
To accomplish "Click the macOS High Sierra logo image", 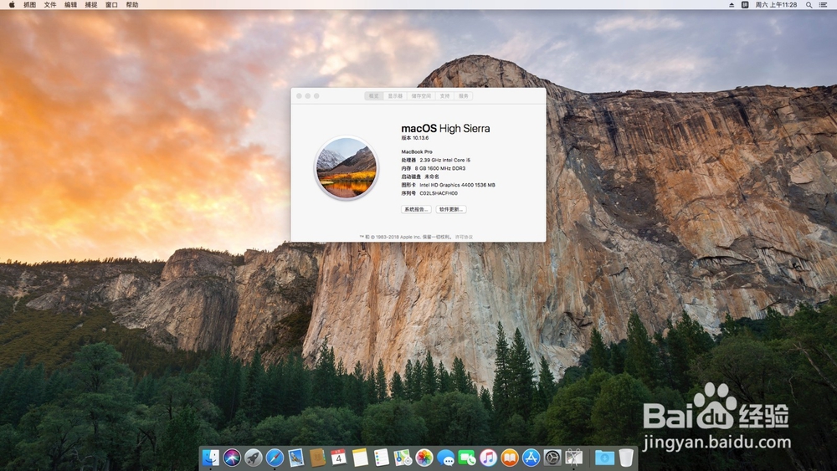I will 347,168.
